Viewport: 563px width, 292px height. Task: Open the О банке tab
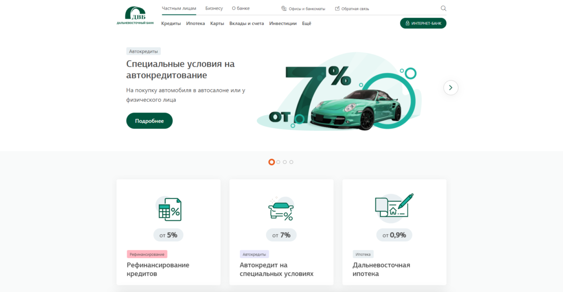click(241, 8)
